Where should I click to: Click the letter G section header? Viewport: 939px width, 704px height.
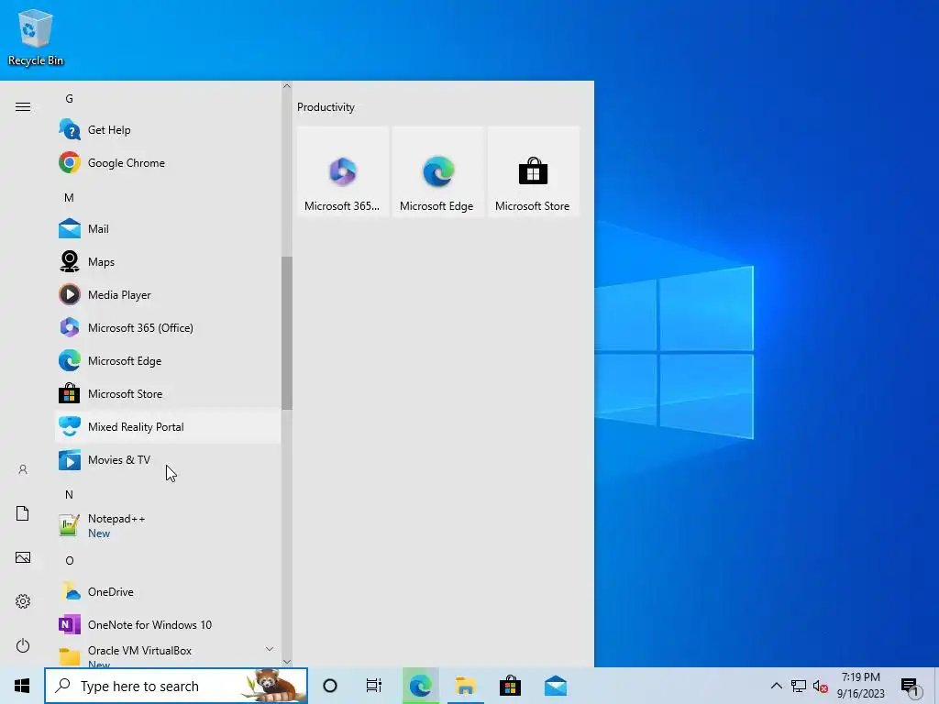coord(70,99)
